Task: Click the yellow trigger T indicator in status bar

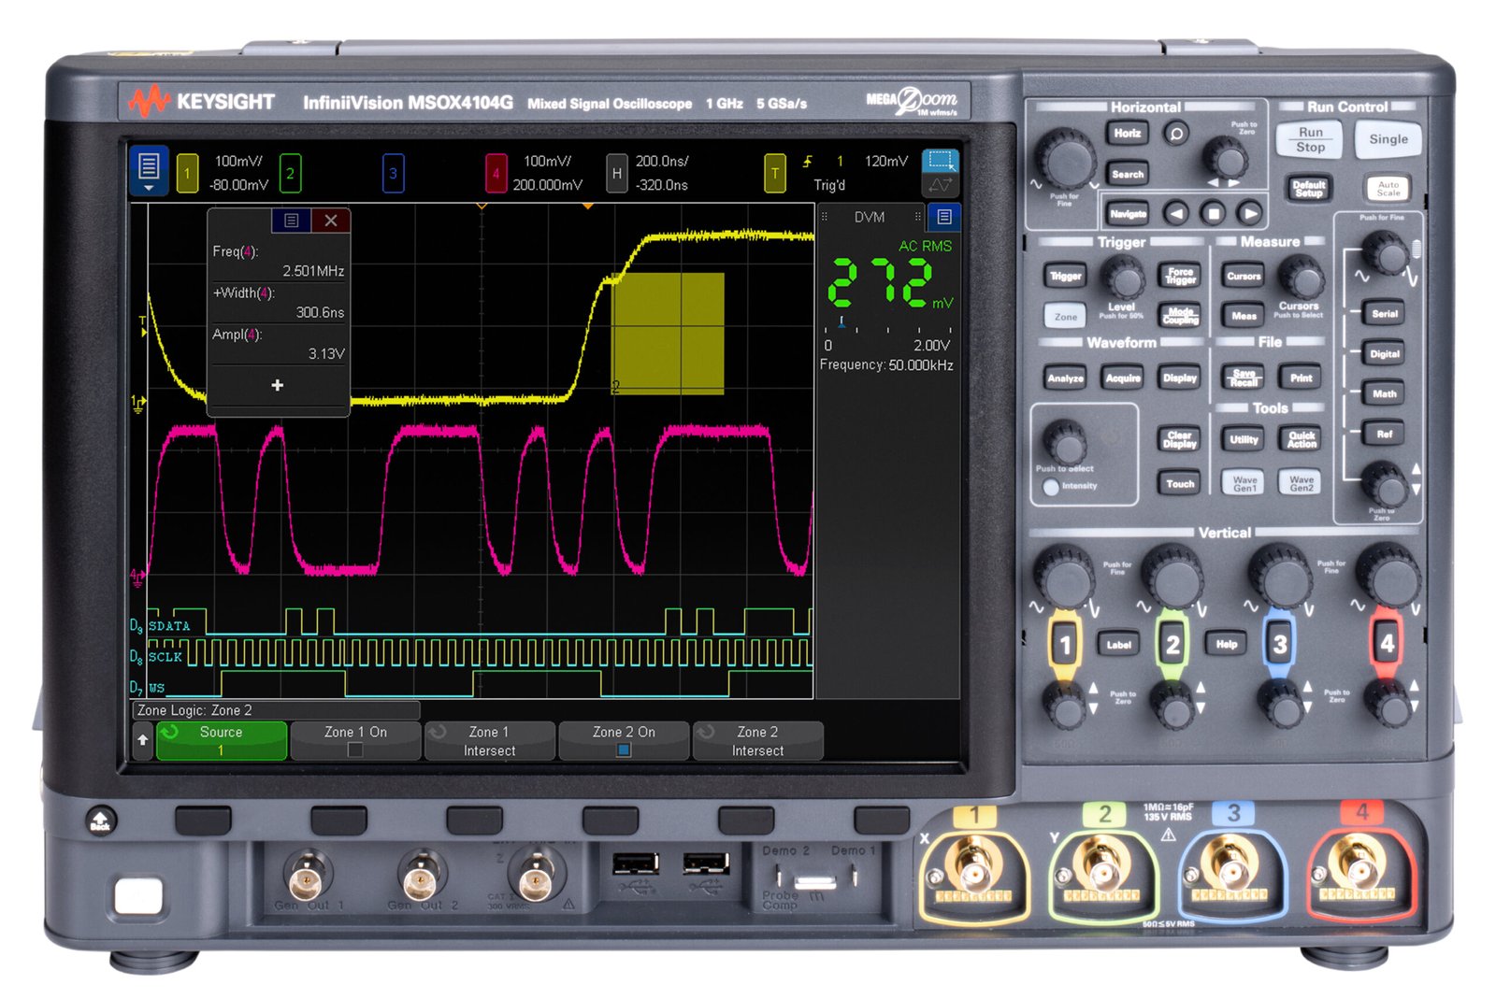Action: [x=774, y=171]
